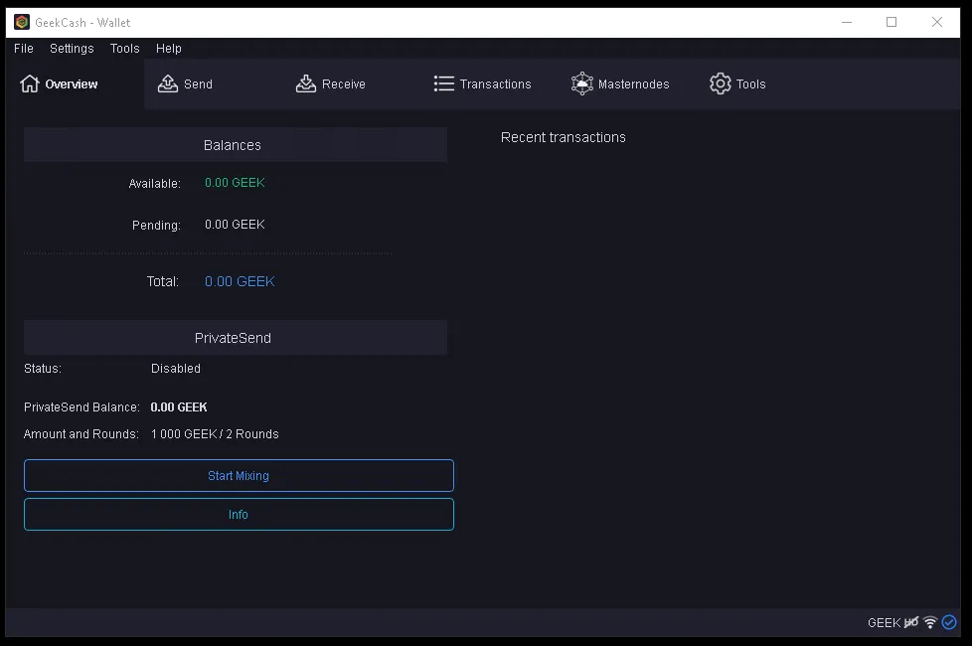Viewport: 972px width, 646px height.
Task: Click the PrivateSend Info button
Action: [239, 515]
